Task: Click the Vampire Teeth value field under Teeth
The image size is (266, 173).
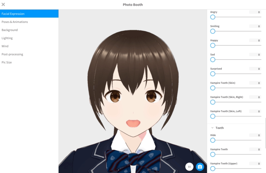Action: [255, 149]
